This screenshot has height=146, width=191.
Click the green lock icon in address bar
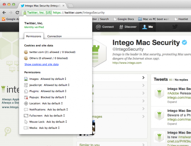tap(24, 13)
